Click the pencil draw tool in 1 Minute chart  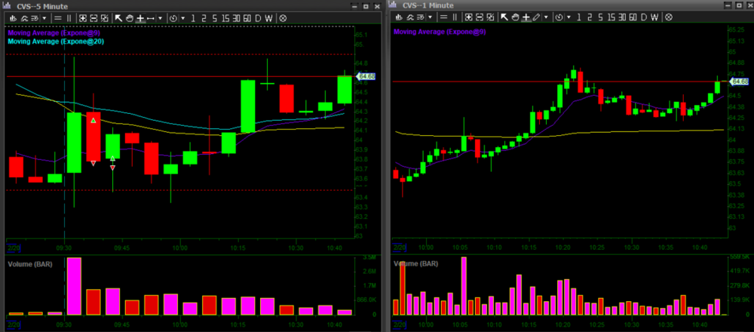[x=536, y=17]
